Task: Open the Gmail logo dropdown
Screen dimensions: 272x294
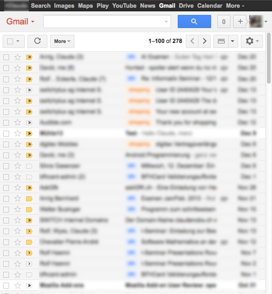Action: 20,21
